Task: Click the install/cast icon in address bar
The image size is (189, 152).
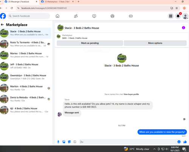Action: pos(172,8)
